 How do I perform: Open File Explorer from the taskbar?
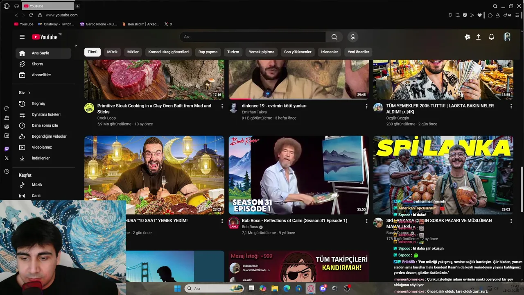coord(275,288)
